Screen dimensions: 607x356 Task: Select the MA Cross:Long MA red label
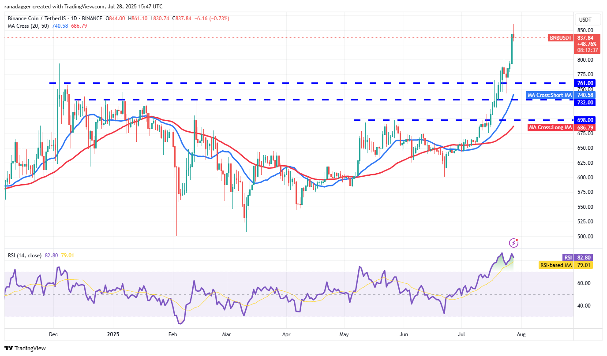(551, 127)
